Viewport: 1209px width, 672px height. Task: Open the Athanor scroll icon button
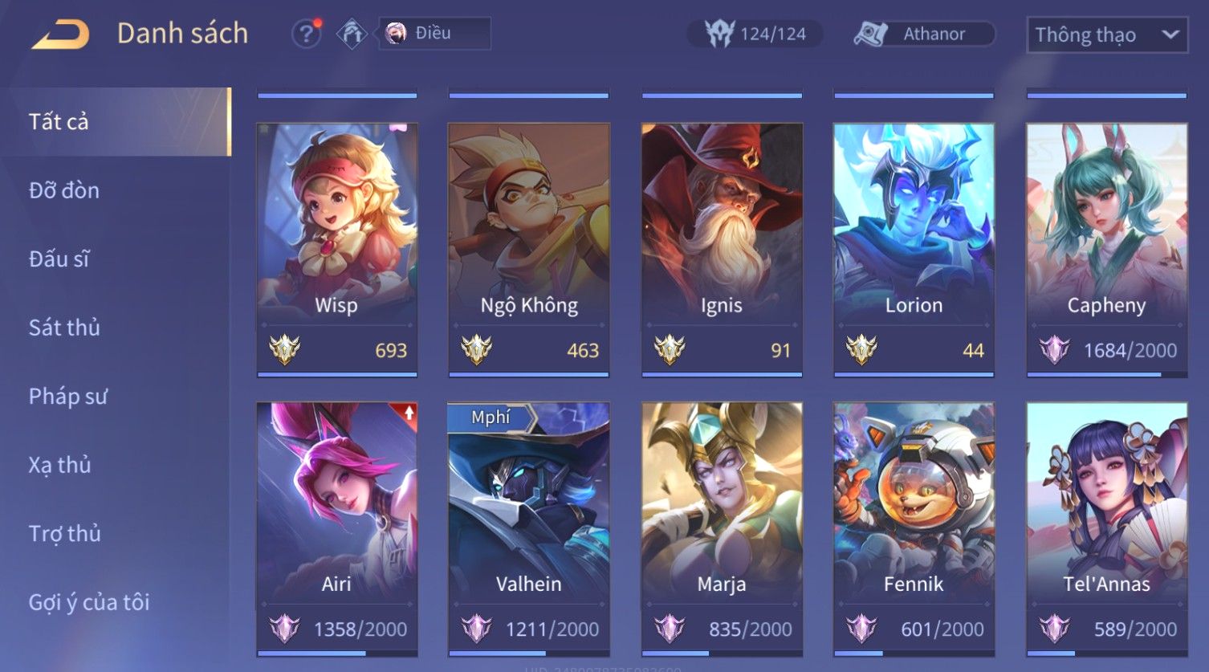pos(870,34)
